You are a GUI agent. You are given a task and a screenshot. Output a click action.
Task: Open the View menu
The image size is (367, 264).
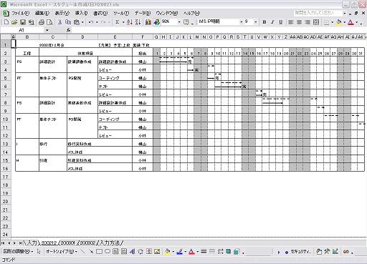(x=62, y=13)
